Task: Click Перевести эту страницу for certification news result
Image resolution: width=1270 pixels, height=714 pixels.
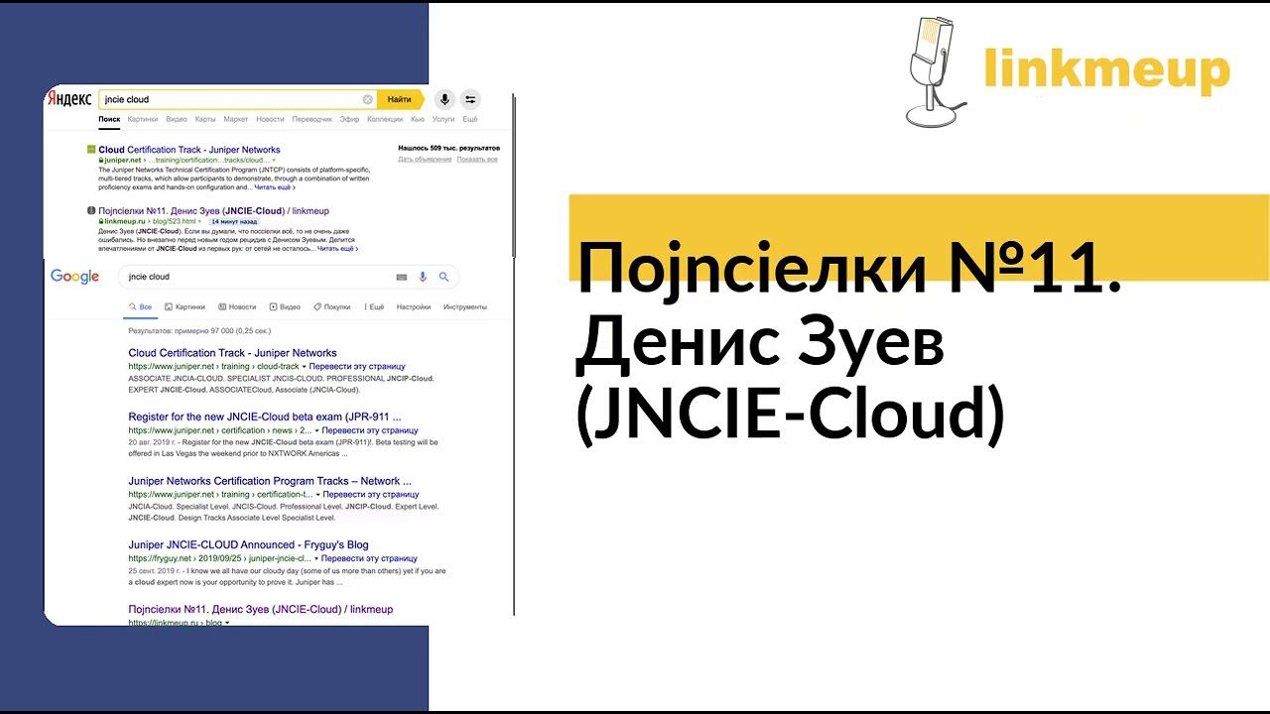Action: click(370, 430)
